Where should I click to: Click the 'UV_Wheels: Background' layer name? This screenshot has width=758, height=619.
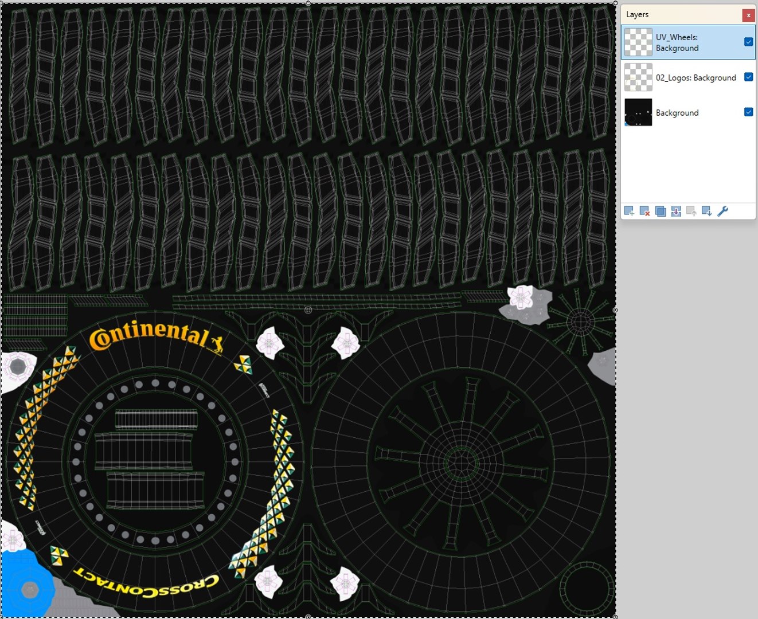coord(677,43)
